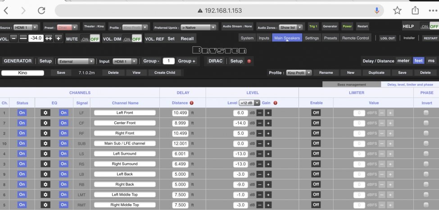Open EQ gear for Main Sub / LFE channel
This screenshot has height=210, width=439.
(x=45, y=143)
